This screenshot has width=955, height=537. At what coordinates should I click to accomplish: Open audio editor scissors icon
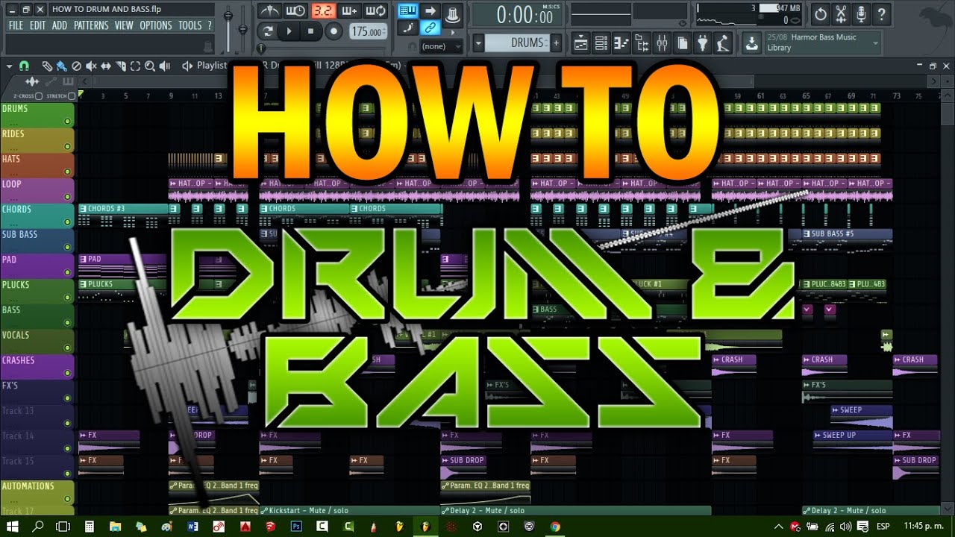[841, 13]
